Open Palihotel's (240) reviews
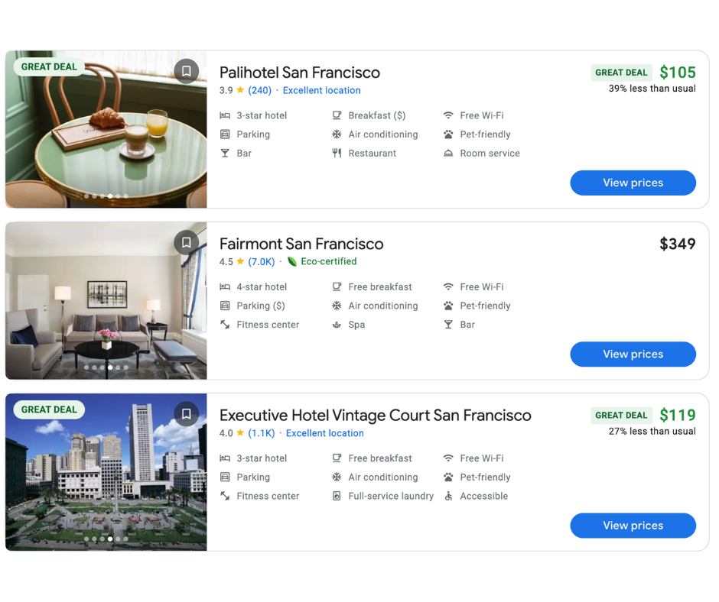The height and width of the screenshot is (602, 719). (x=259, y=90)
